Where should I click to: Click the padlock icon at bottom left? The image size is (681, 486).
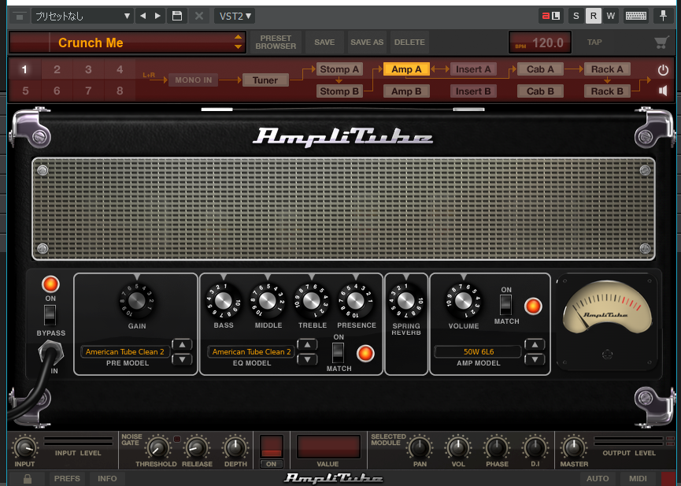[28, 478]
